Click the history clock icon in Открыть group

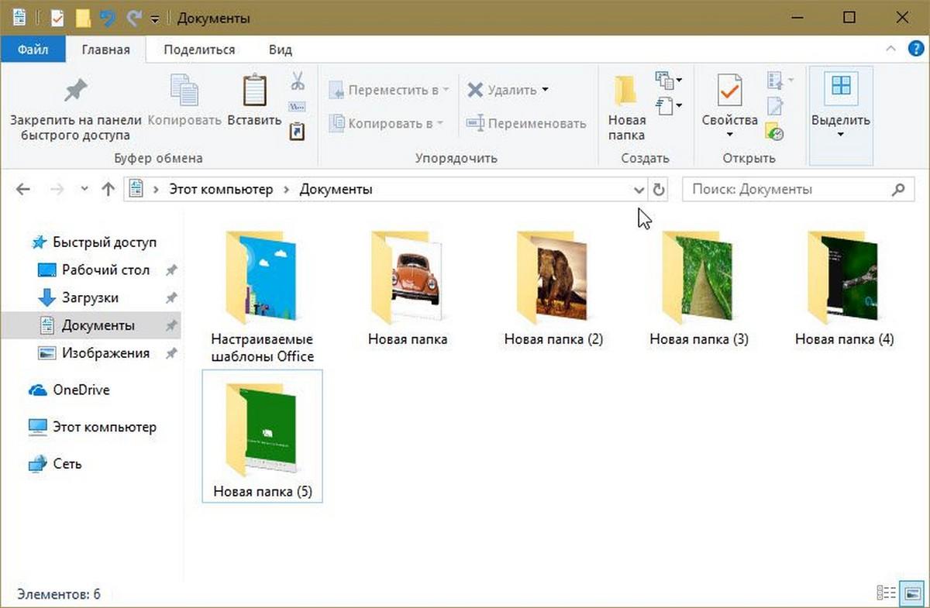pyautogui.click(x=775, y=132)
